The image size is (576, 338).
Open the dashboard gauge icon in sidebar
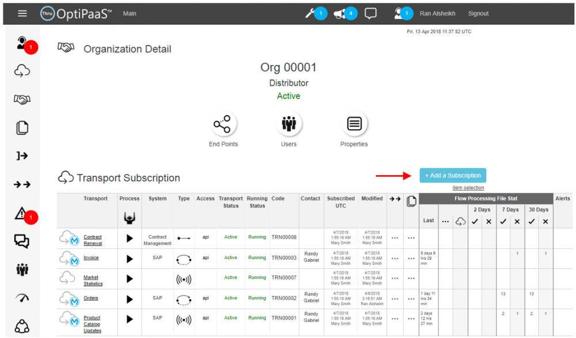(22, 298)
